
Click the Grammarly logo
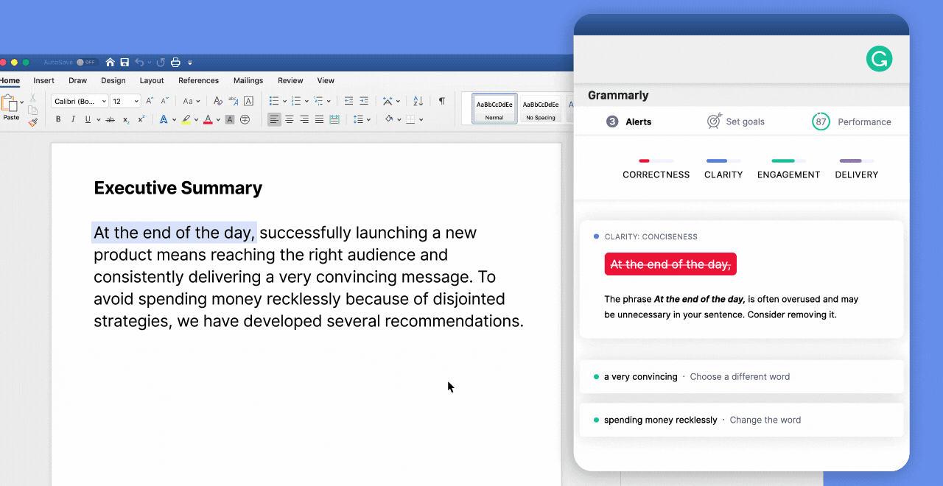(x=879, y=59)
